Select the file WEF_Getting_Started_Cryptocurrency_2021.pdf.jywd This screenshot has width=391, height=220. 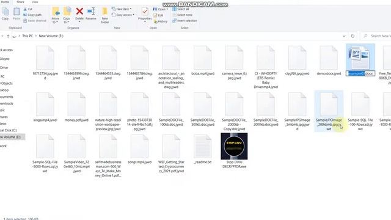(x=171, y=153)
